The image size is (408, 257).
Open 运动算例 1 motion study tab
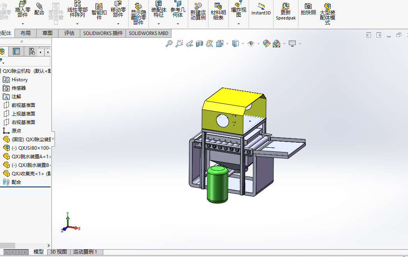coord(85,252)
